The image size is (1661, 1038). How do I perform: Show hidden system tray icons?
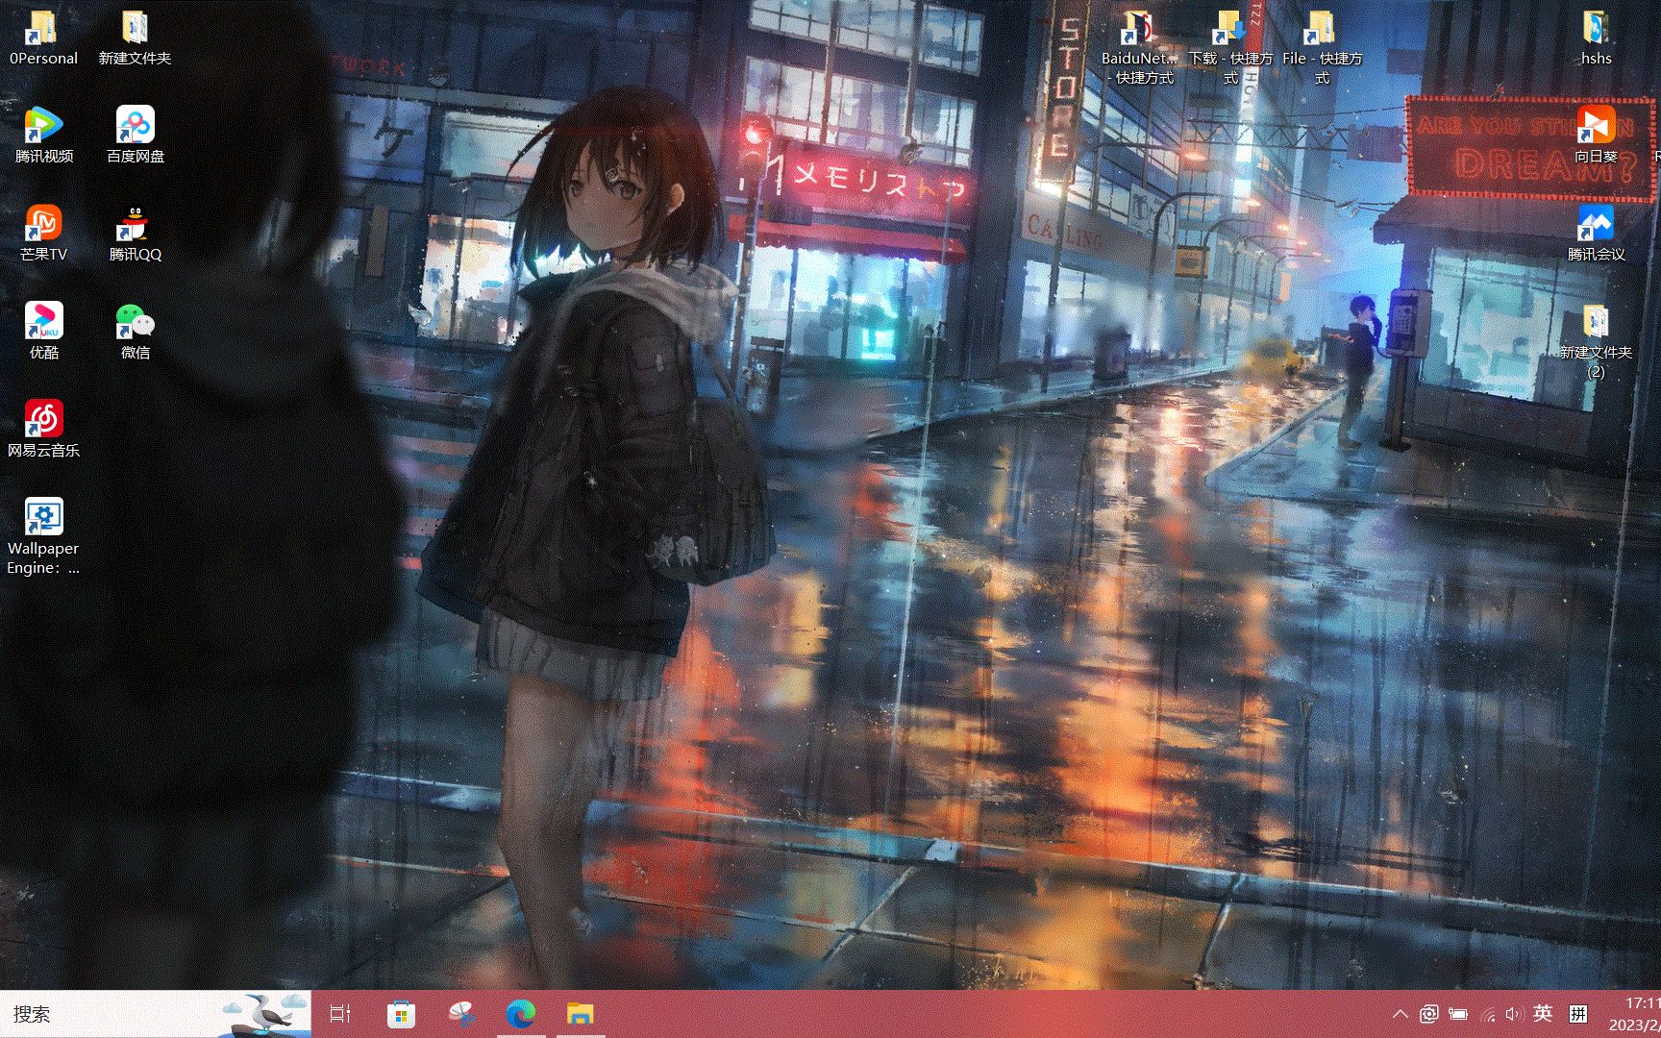[x=1401, y=1014]
